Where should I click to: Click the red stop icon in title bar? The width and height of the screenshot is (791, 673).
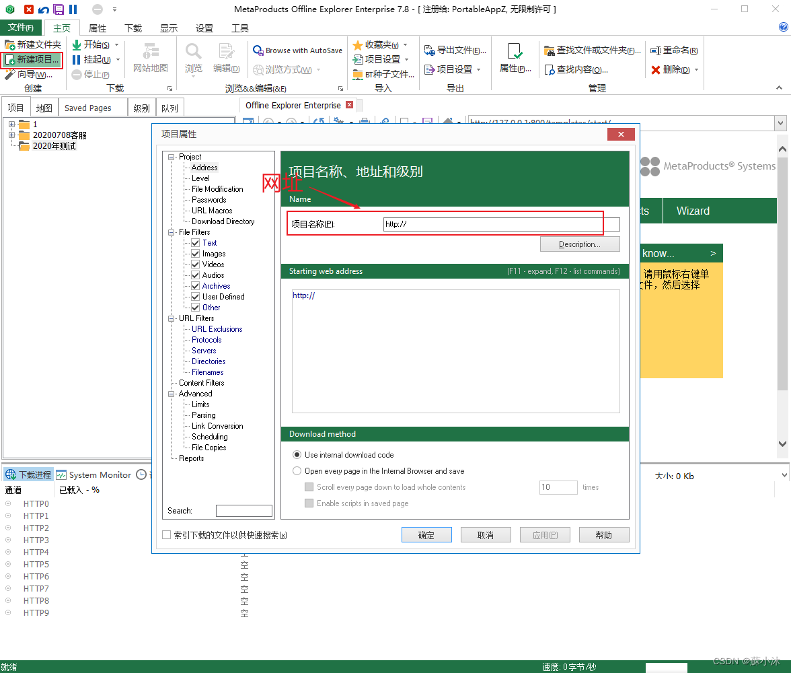[29, 9]
